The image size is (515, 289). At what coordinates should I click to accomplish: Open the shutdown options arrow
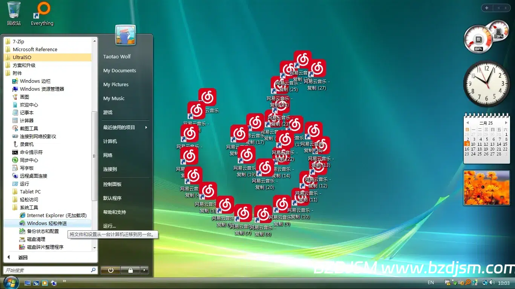click(144, 270)
